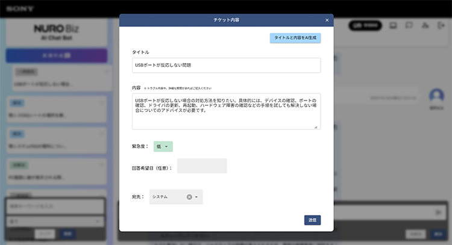The width and height of the screenshot is (452, 245).
Task: Click the resize handle of content textarea
Action: pyautogui.click(x=316, y=127)
